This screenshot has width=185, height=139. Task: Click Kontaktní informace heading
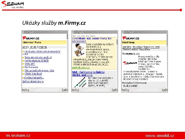(135, 83)
